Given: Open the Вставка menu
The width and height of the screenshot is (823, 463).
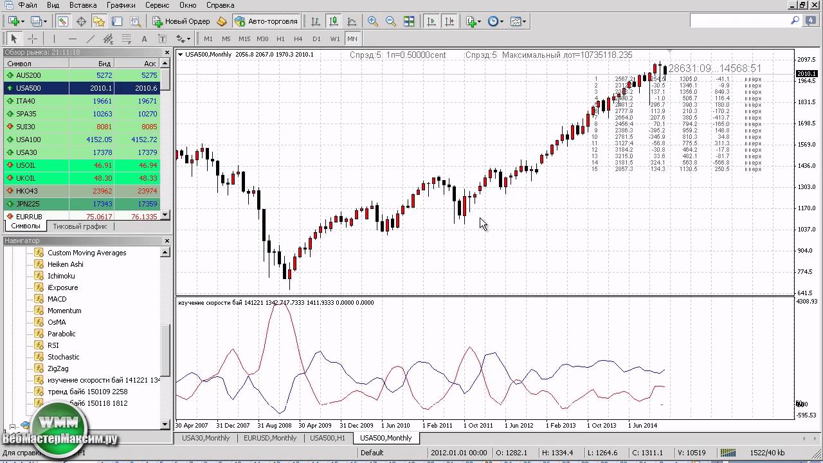Looking at the screenshot, I should (x=83, y=5).
